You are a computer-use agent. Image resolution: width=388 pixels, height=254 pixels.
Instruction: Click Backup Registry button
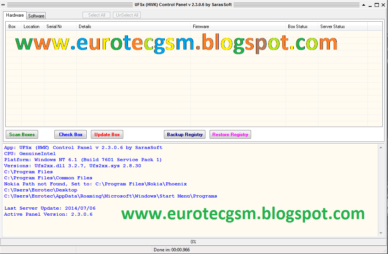click(x=184, y=135)
